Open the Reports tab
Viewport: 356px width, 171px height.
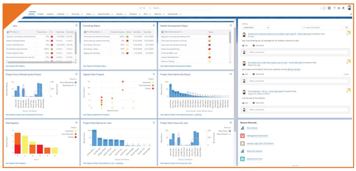[157, 14]
